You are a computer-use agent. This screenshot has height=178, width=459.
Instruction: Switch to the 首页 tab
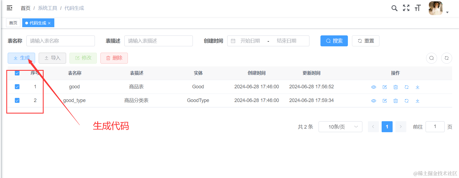point(13,23)
